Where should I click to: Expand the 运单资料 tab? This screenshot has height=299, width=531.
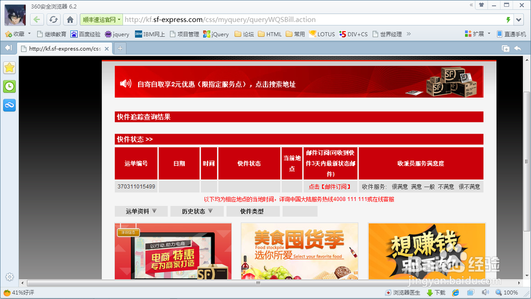141,211
